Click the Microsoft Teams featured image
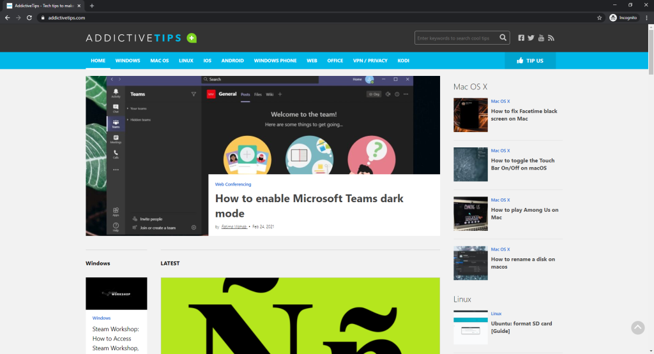The width and height of the screenshot is (654, 354). [262, 125]
